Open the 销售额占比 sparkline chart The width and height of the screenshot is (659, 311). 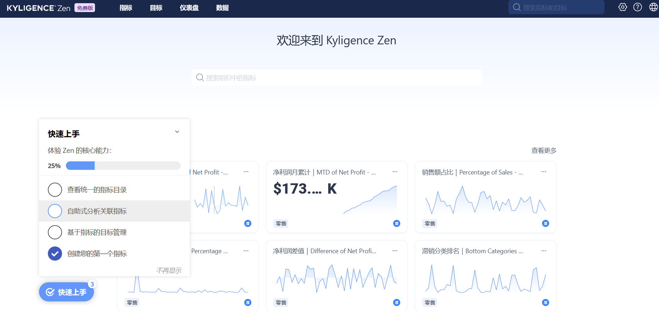(485, 200)
